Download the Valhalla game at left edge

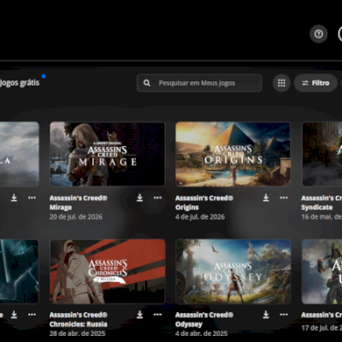pos(14,198)
